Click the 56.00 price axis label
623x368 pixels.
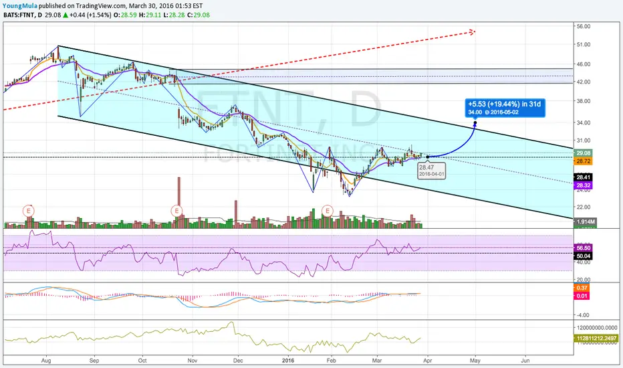[584, 26]
